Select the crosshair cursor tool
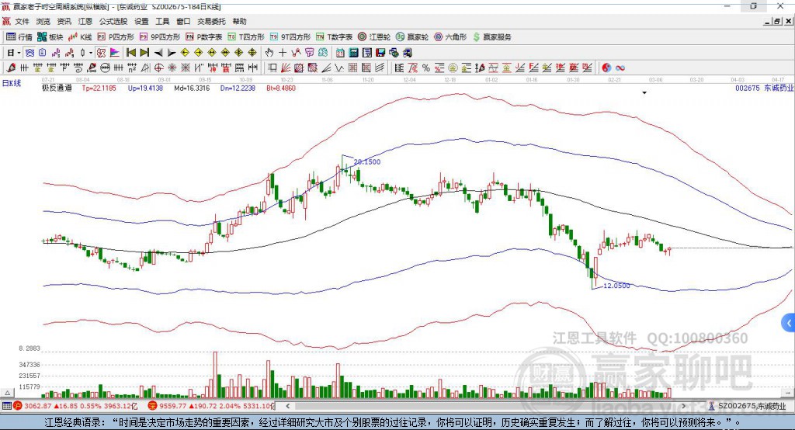Screen dimensions: 795x430 [283, 53]
